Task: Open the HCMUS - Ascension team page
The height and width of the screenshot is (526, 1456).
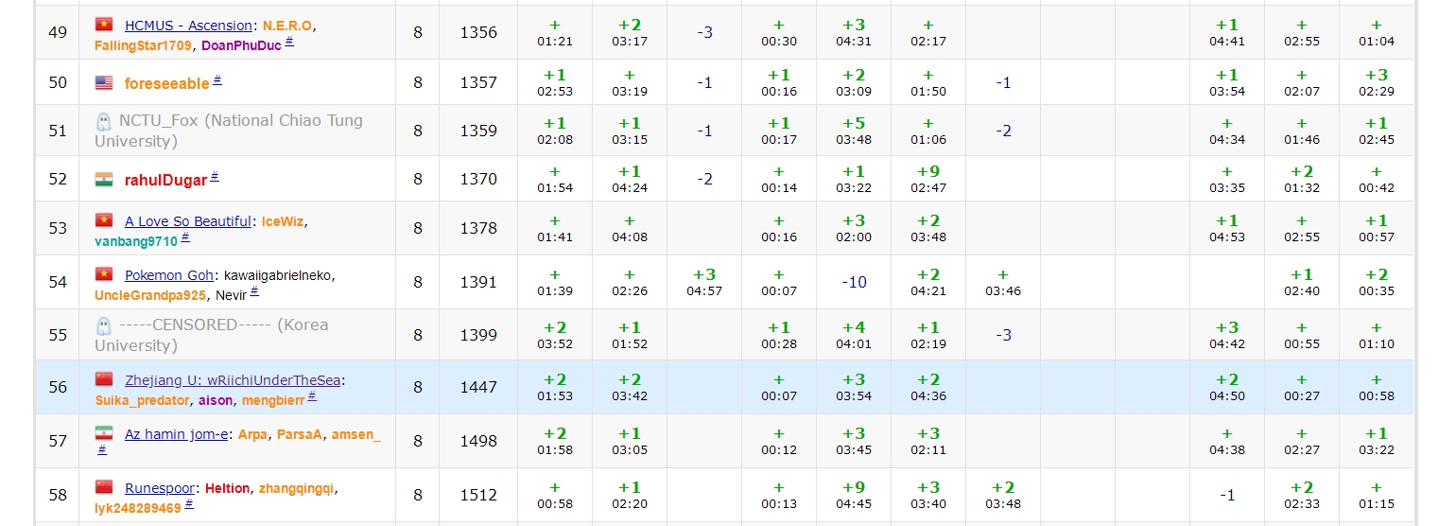Action: pos(188,26)
